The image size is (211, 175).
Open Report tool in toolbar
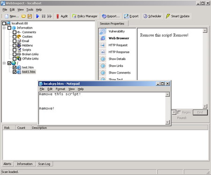(x=111, y=16)
